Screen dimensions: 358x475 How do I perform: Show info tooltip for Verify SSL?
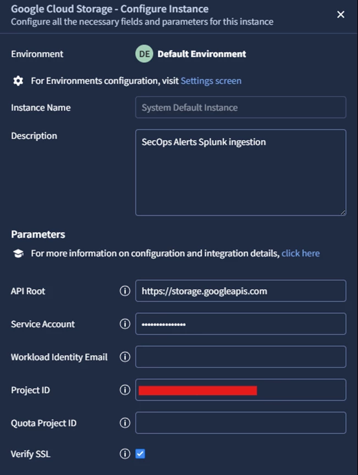[x=125, y=454]
